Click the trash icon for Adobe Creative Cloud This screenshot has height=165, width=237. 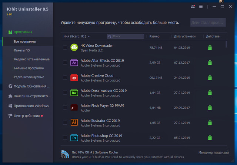pos(210,78)
